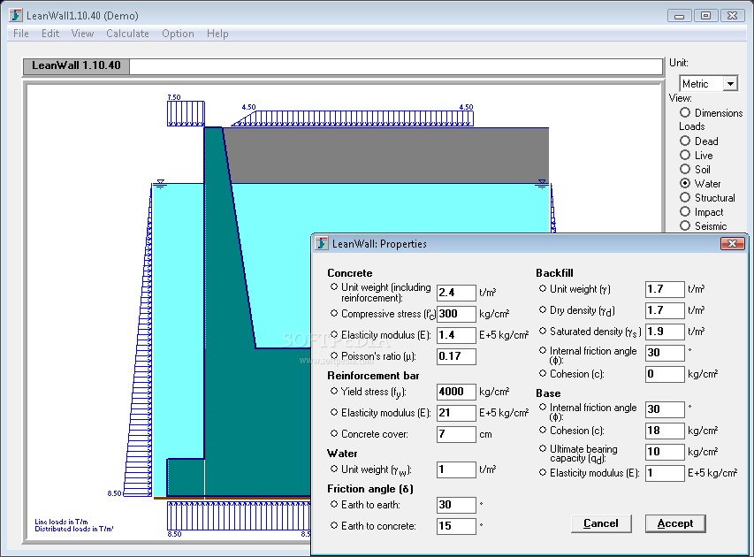Click the base cohesion field 18
This screenshot has height=557, width=754.
[665, 431]
